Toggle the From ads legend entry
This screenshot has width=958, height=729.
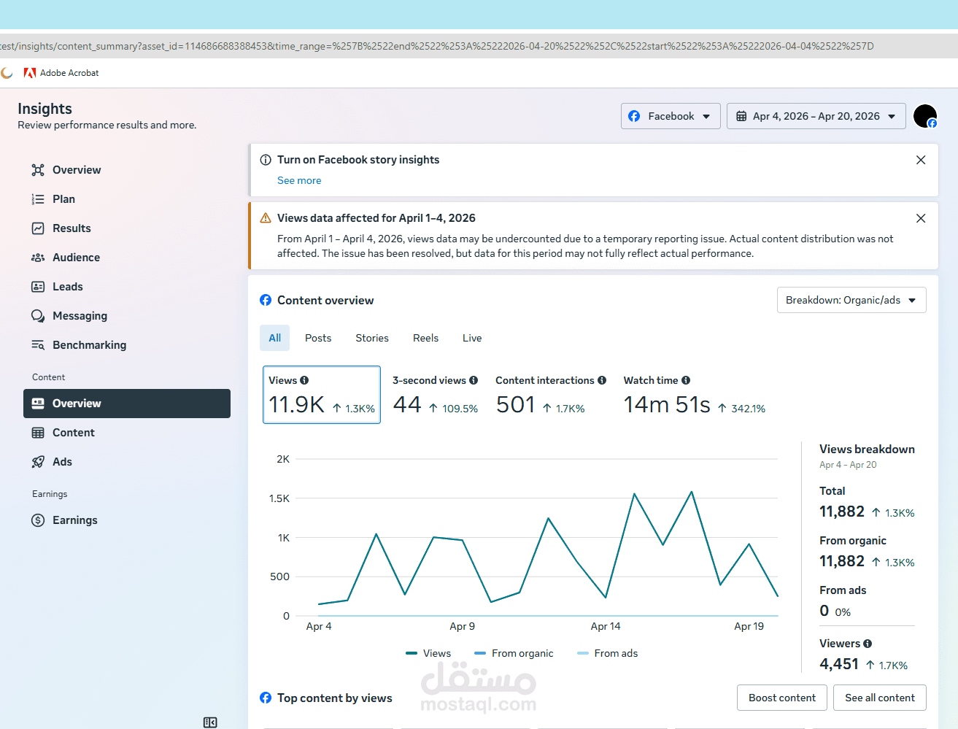tap(607, 653)
